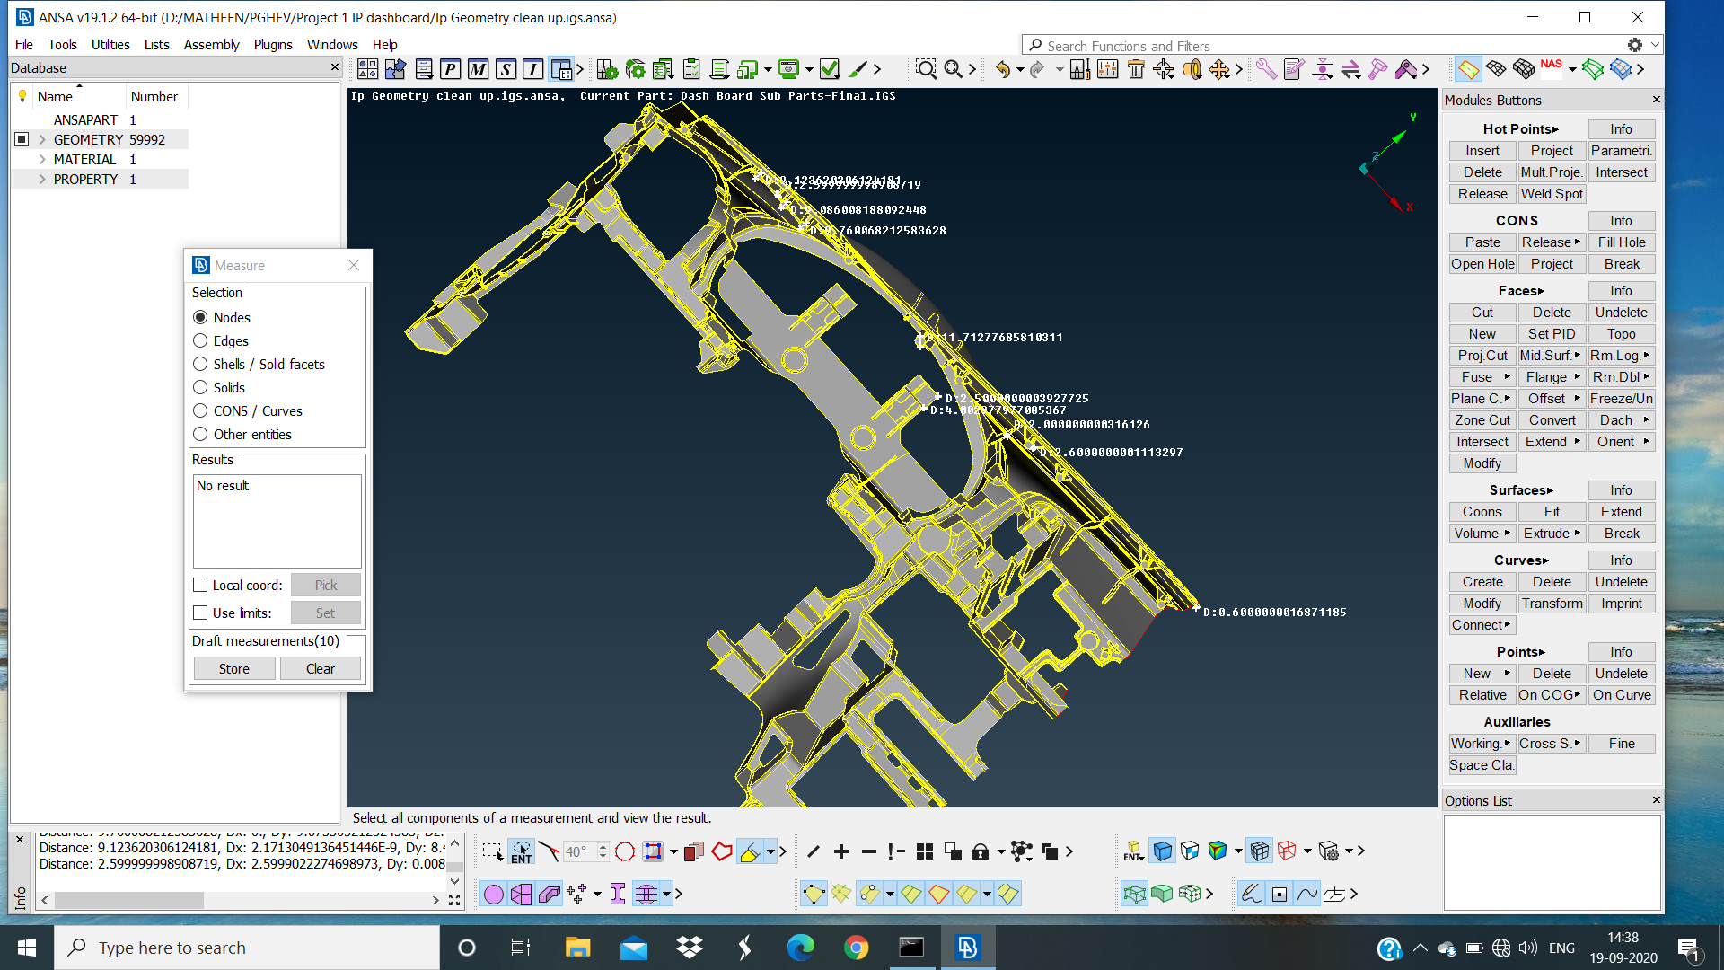Click the Undo arrow icon
Screen dimensions: 1724x970
click(1003, 68)
